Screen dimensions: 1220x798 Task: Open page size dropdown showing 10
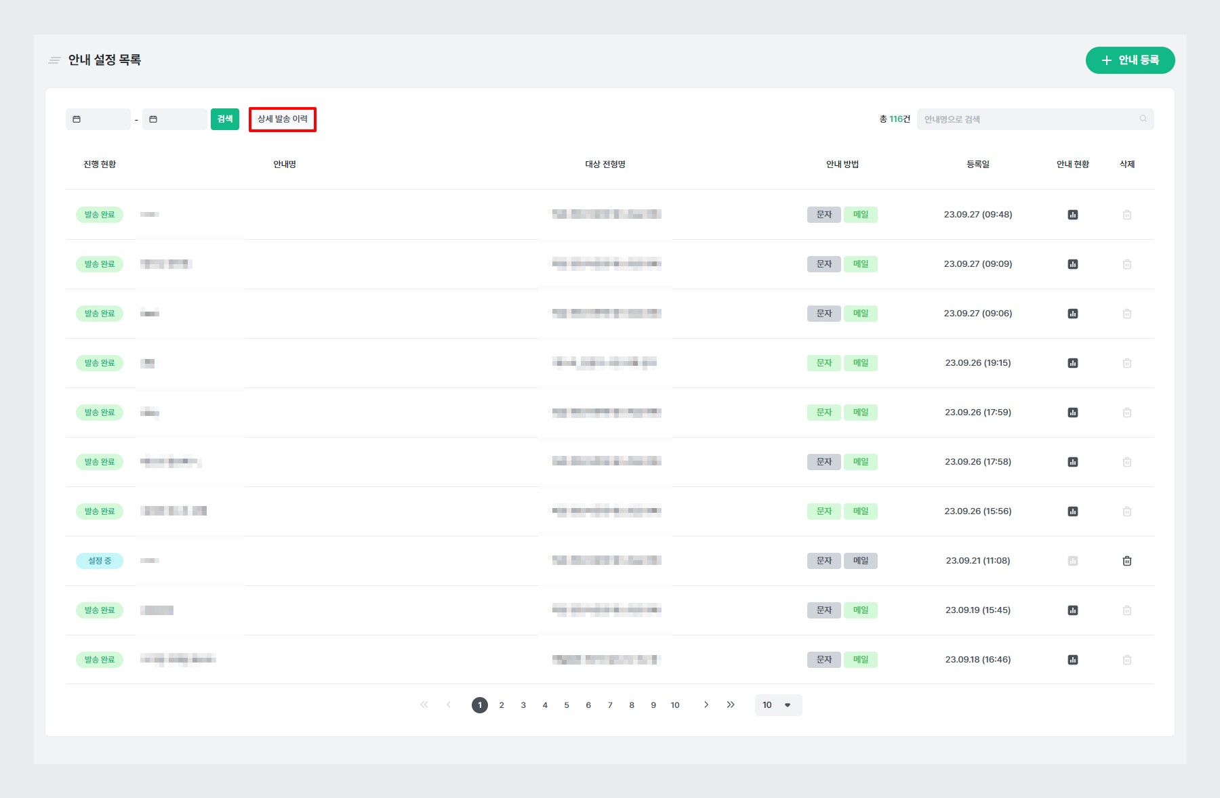click(x=778, y=705)
